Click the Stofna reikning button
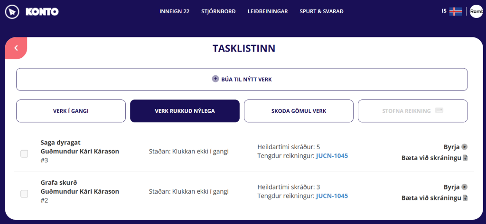This screenshot has width=486, height=224. pyautogui.click(x=413, y=111)
